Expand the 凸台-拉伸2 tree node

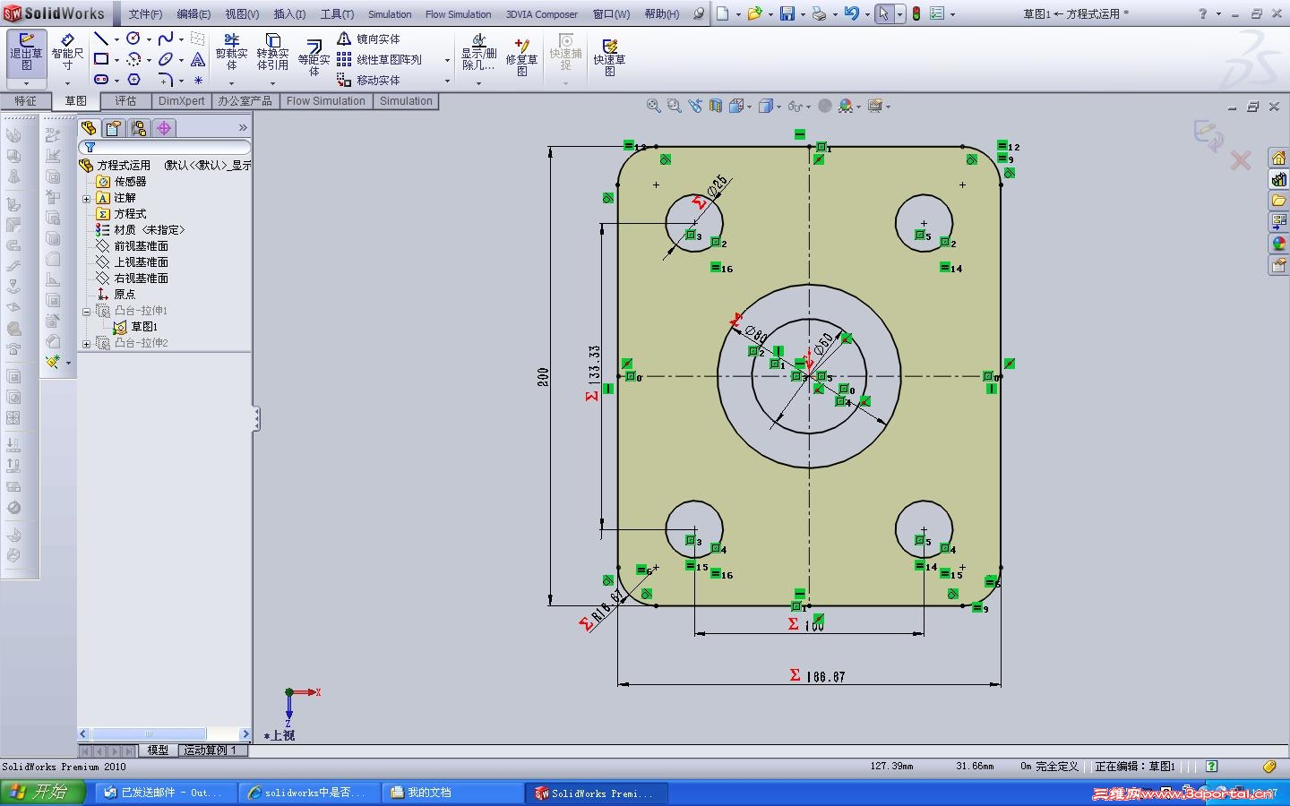[x=87, y=343]
